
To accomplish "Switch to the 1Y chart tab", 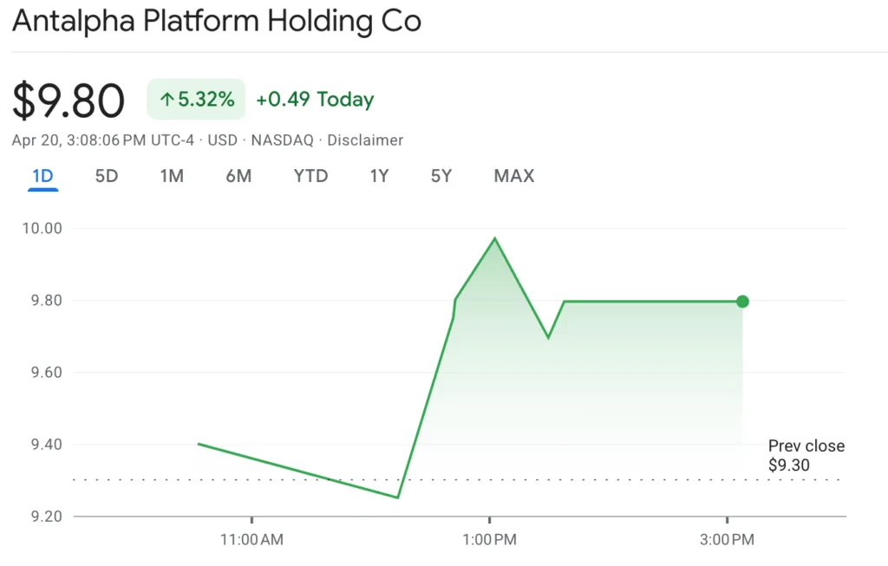I will point(379,176).
